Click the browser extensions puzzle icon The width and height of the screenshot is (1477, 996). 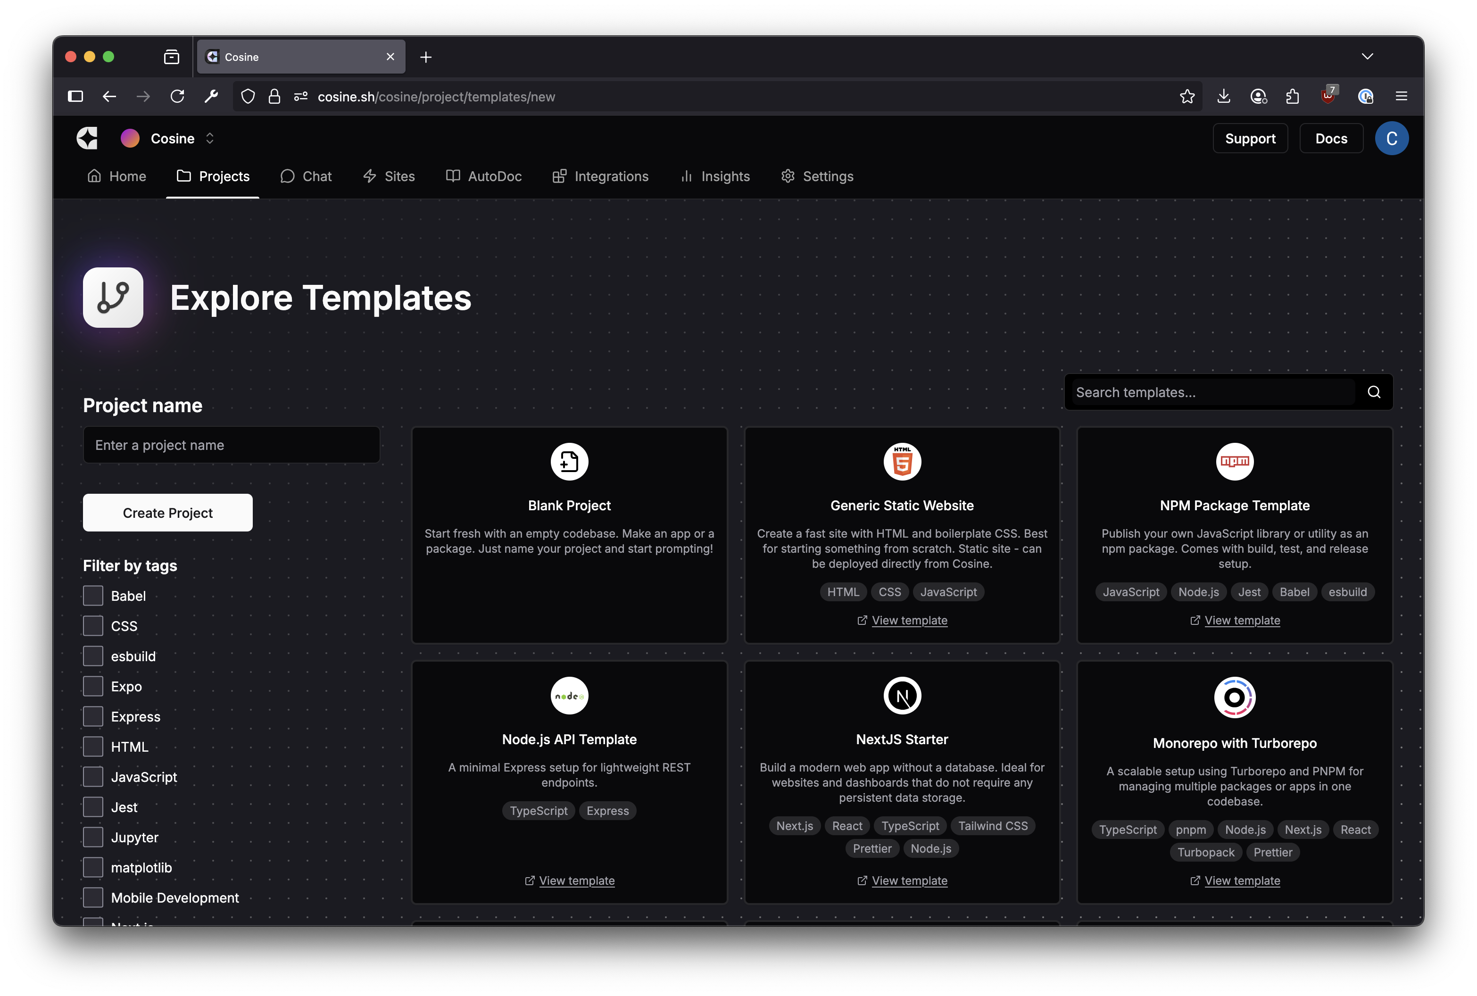coord(1292,97)
